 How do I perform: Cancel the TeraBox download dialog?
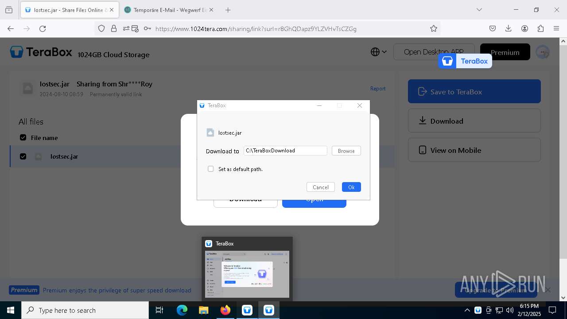click(x=320, y=187)
